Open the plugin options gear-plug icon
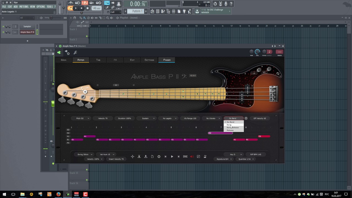Viewport: 352px width, 198px height. [67, 52]
